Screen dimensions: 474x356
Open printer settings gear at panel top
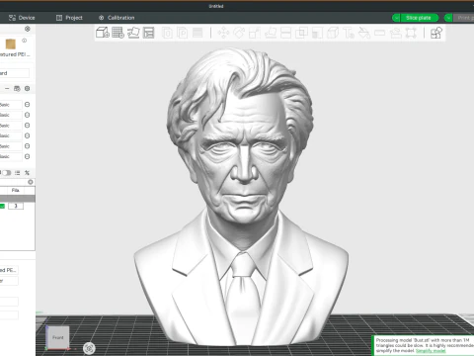pyautogui.click(x=28, y=29)
